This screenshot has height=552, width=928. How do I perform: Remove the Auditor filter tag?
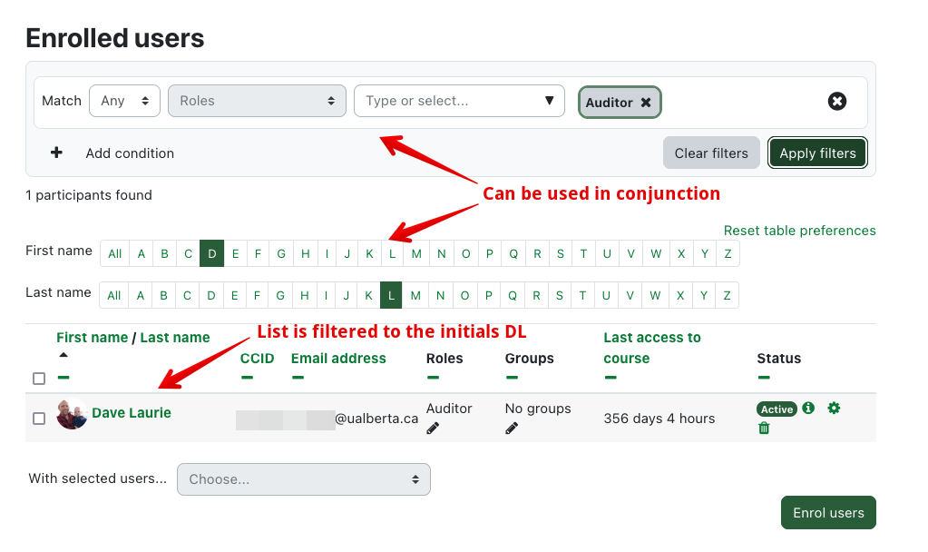(646, 103)
